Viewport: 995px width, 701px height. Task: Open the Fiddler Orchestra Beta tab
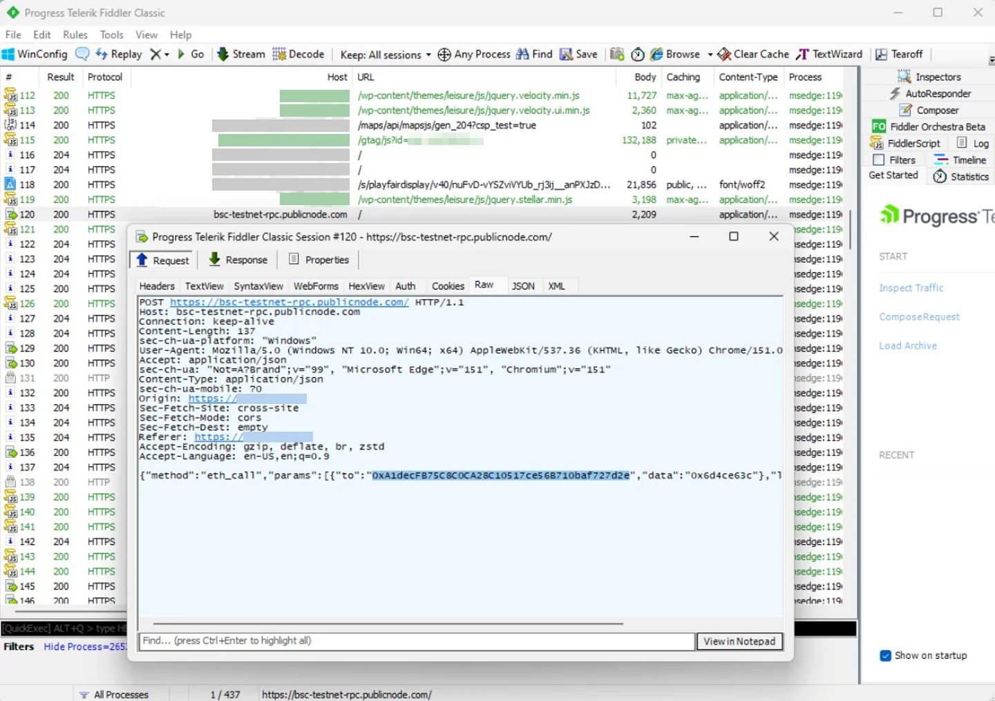pos(929,126)
